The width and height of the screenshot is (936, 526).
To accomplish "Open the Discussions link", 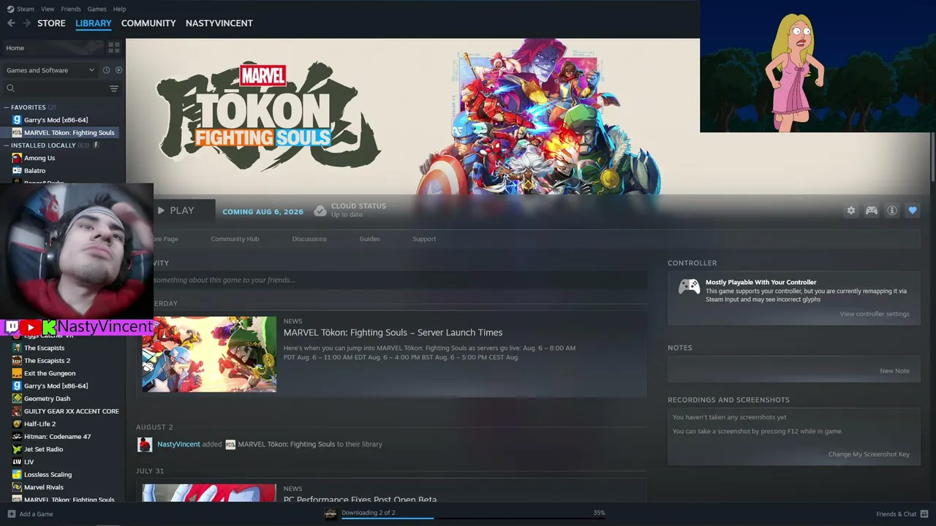I will (x=309, y=239).
